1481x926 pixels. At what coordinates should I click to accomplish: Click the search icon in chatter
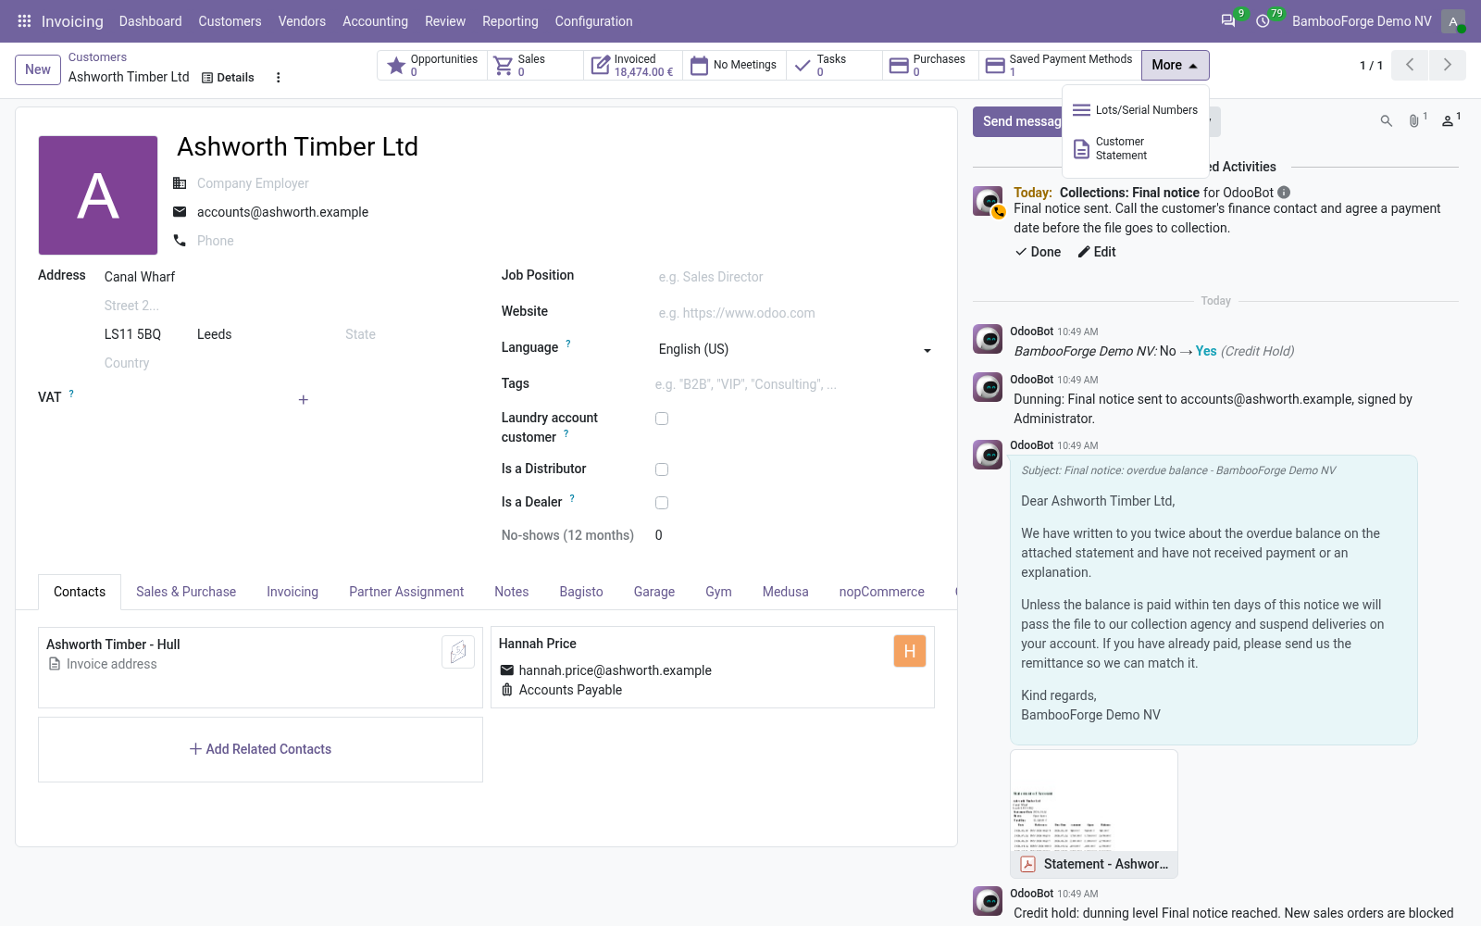pyautogui.click(x=1387, y=121)
